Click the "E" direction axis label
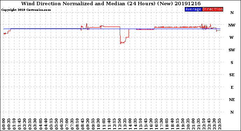Viewport: 241px width, 131px height. (232, 87)
